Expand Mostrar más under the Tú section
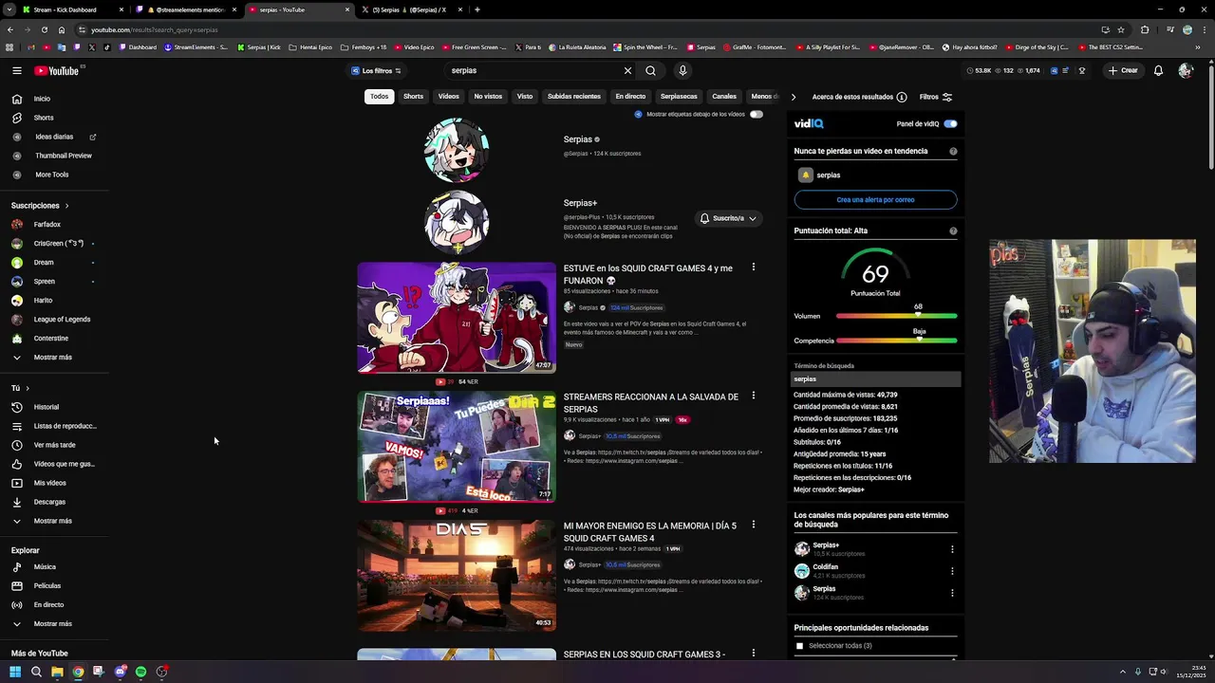Image resolution: width=1215 pixels, height=683 pixels. [x=52, y=521]
